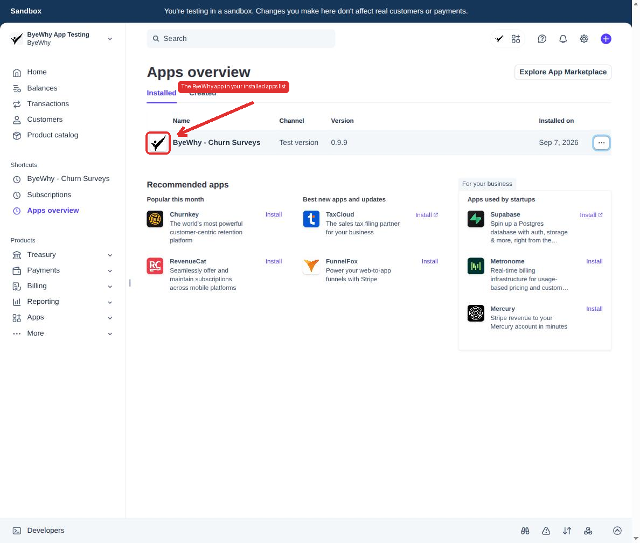Click the FunnelFox app icon
Image resolution: width=640 pixels, height=543 pixels.
point(311,266)
